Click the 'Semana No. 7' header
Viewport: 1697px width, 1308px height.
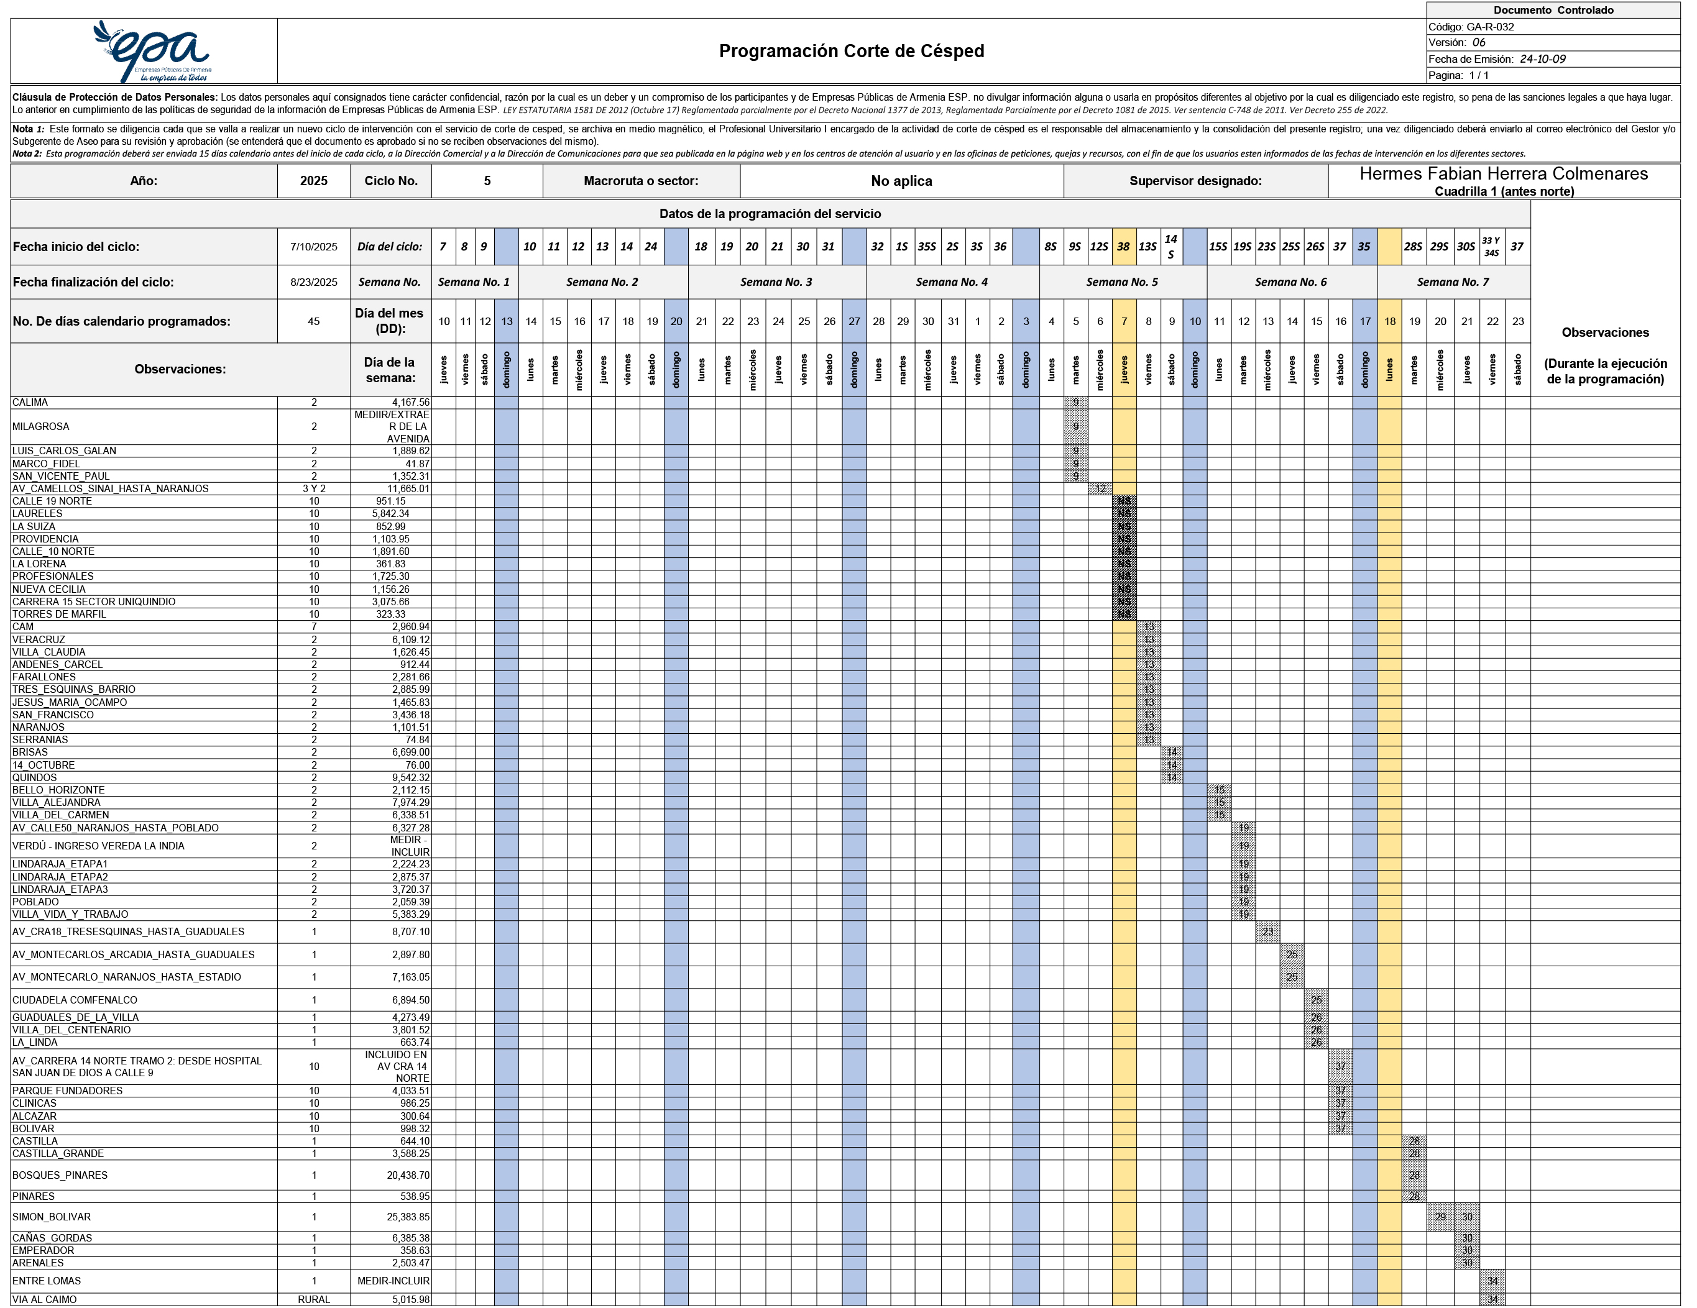1453,282
